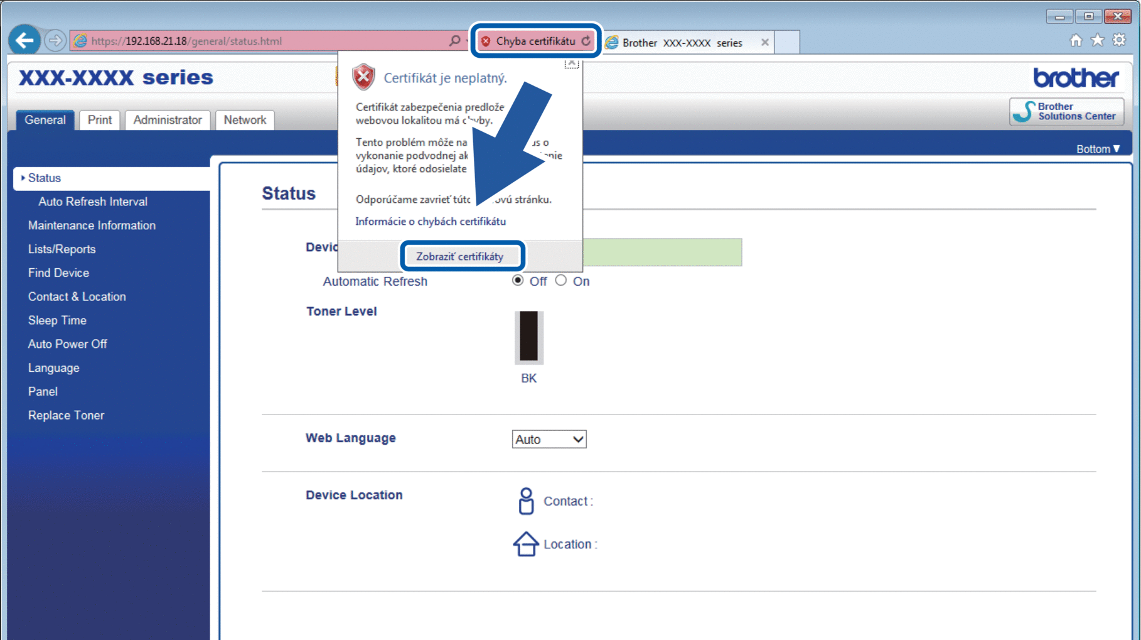This screenshot has height=640, width=1141.
Task: Click the Device Location label
Action: coord(354,495)
